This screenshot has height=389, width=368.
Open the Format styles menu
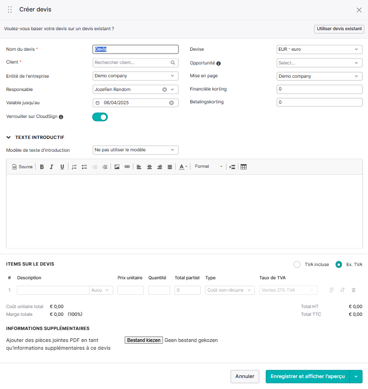coord(208,166)
